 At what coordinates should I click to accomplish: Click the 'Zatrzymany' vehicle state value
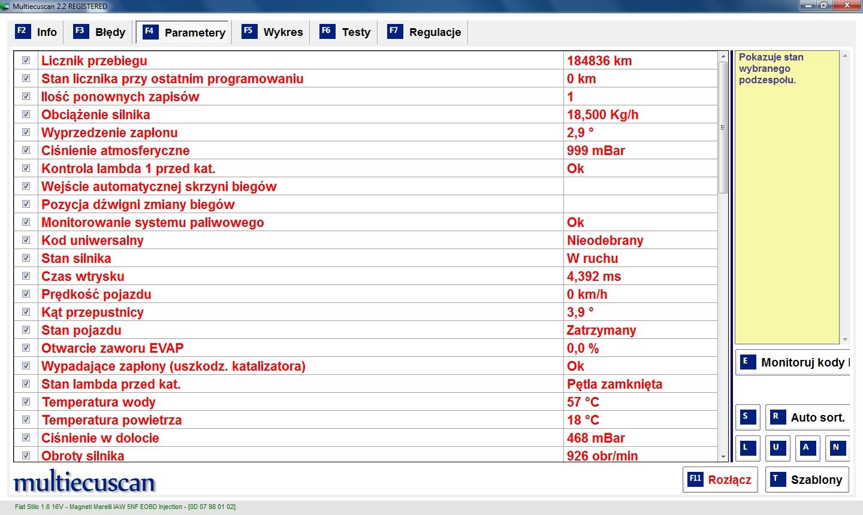(x=602, y=330)
